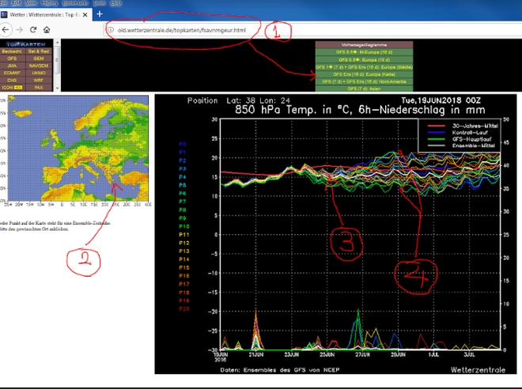Image resolution: width=522 pixels, height=389 pixels.
Task: Select ECMWF in the model list
Action: pos(12,72)
